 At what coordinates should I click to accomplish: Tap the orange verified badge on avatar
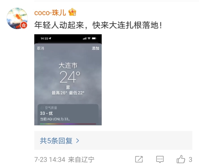(x=24, y=25)
